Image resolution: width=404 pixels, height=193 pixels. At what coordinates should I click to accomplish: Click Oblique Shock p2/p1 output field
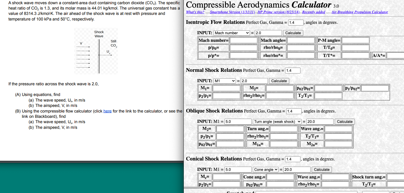[x=230, y=137]
